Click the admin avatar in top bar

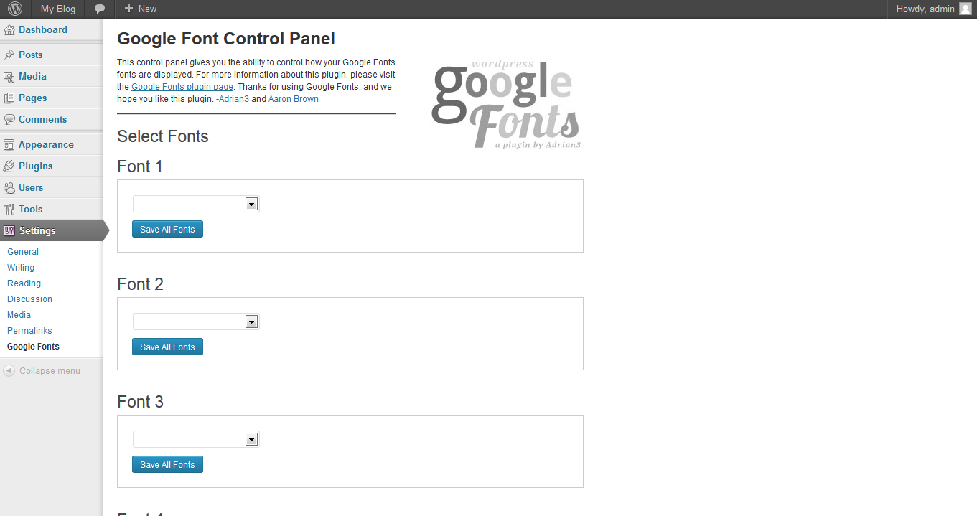coord(965,9)
